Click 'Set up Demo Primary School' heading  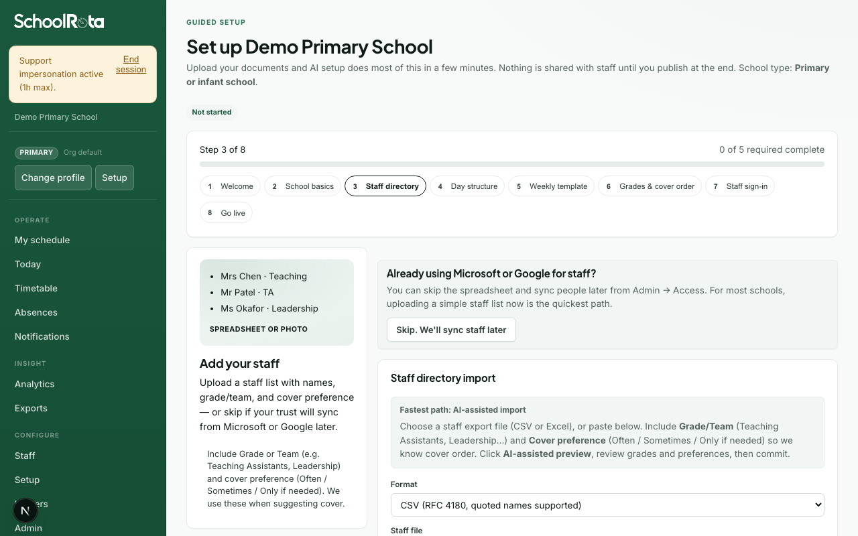(x=310, y=47)
